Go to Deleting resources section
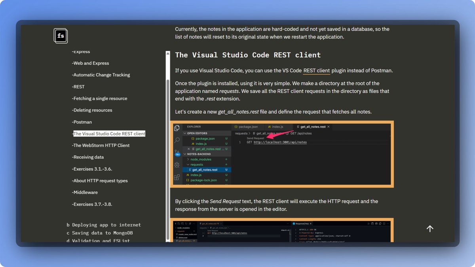The width and height of the screenshot is (475, 267). click(x=92, y=110)
